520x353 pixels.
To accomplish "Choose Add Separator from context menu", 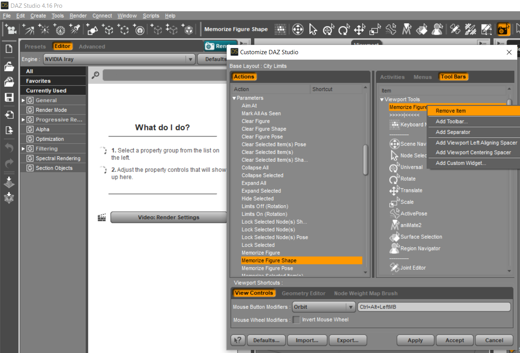I will [474, 132].
